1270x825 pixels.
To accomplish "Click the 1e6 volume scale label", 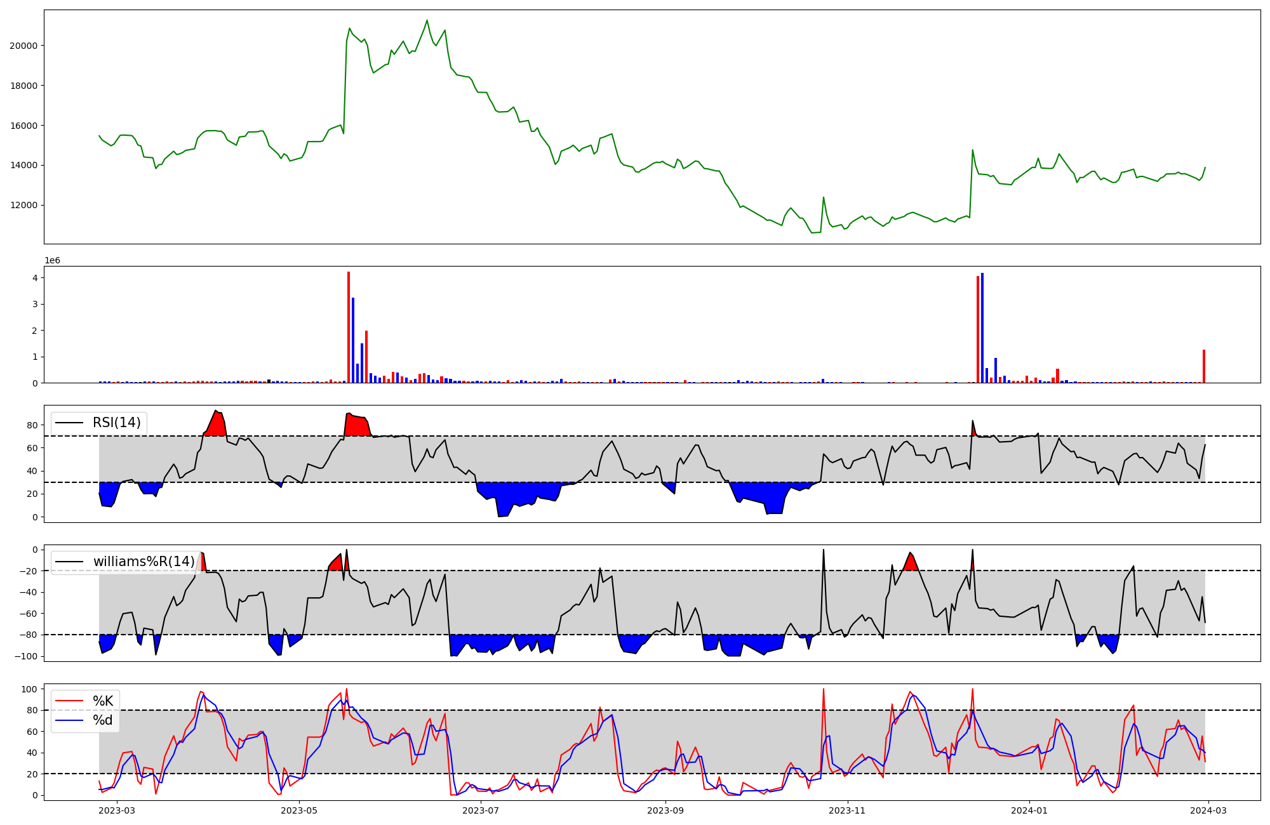I will pyautogui.click(x=52, y=261).
